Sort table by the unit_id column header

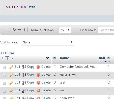pos(104,58)
